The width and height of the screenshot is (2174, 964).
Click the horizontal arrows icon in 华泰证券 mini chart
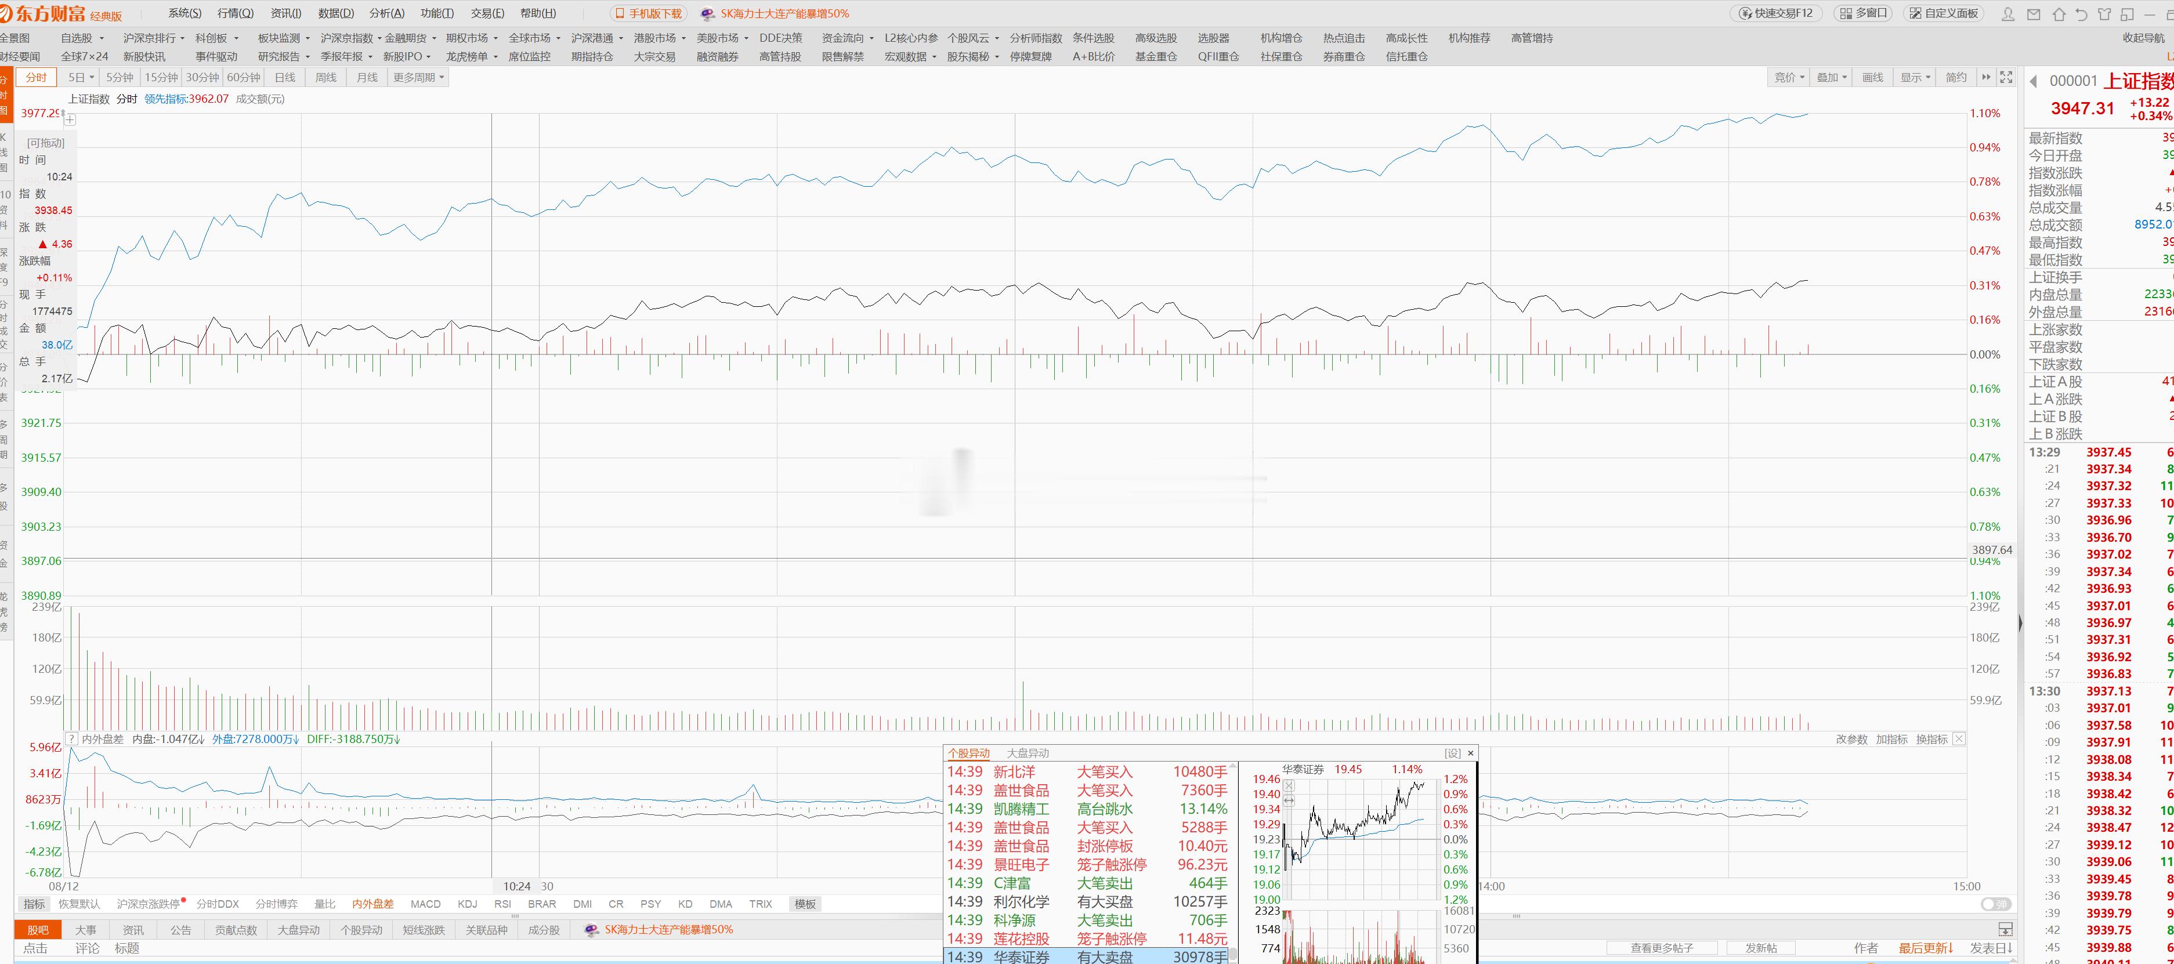click(x=1289, y=800)
